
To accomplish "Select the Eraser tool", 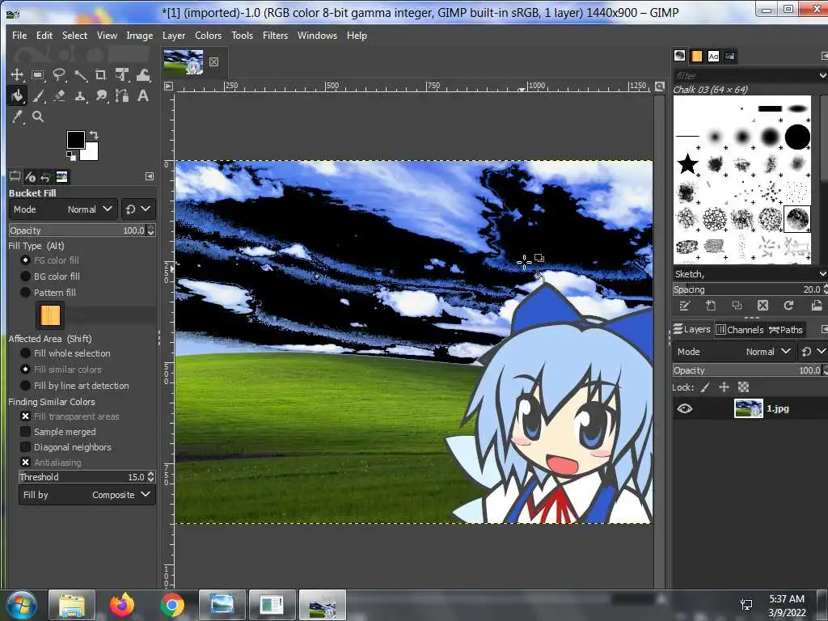I will [59, 96].
